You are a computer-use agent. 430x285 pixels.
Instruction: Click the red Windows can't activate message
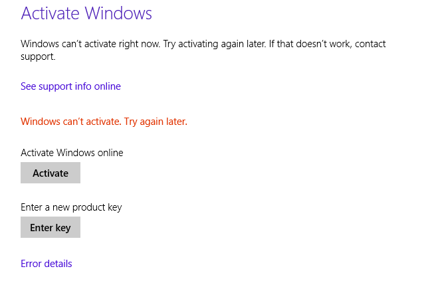pyautogui.click(x=104, y=122)
